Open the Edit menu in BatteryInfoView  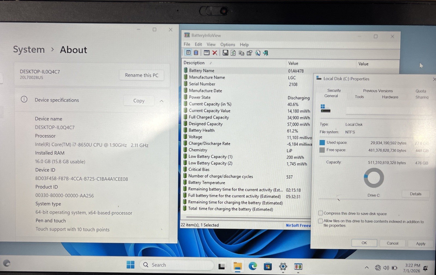[x=198, y=44]
